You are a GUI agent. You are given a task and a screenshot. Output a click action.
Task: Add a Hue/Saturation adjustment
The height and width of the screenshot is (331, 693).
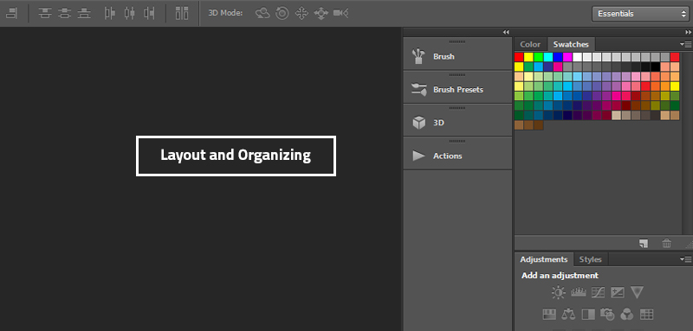[x=549, y=315]
